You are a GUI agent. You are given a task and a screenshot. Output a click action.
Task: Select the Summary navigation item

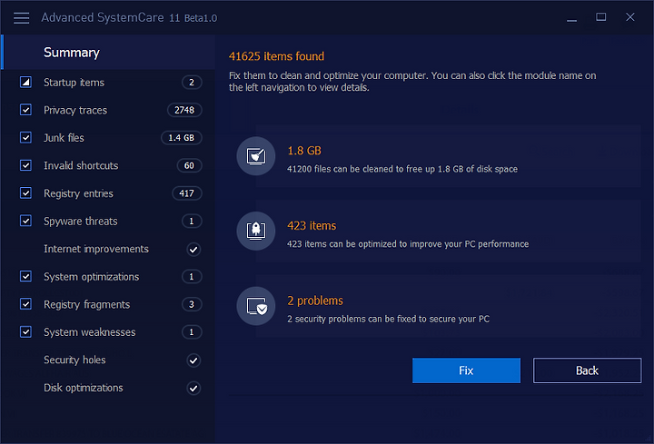pos(108,52)
